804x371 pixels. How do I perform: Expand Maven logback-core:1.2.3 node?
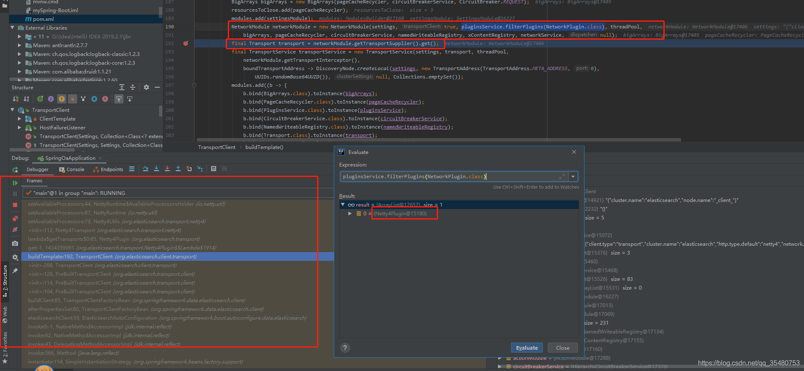[x=20, y=63]
